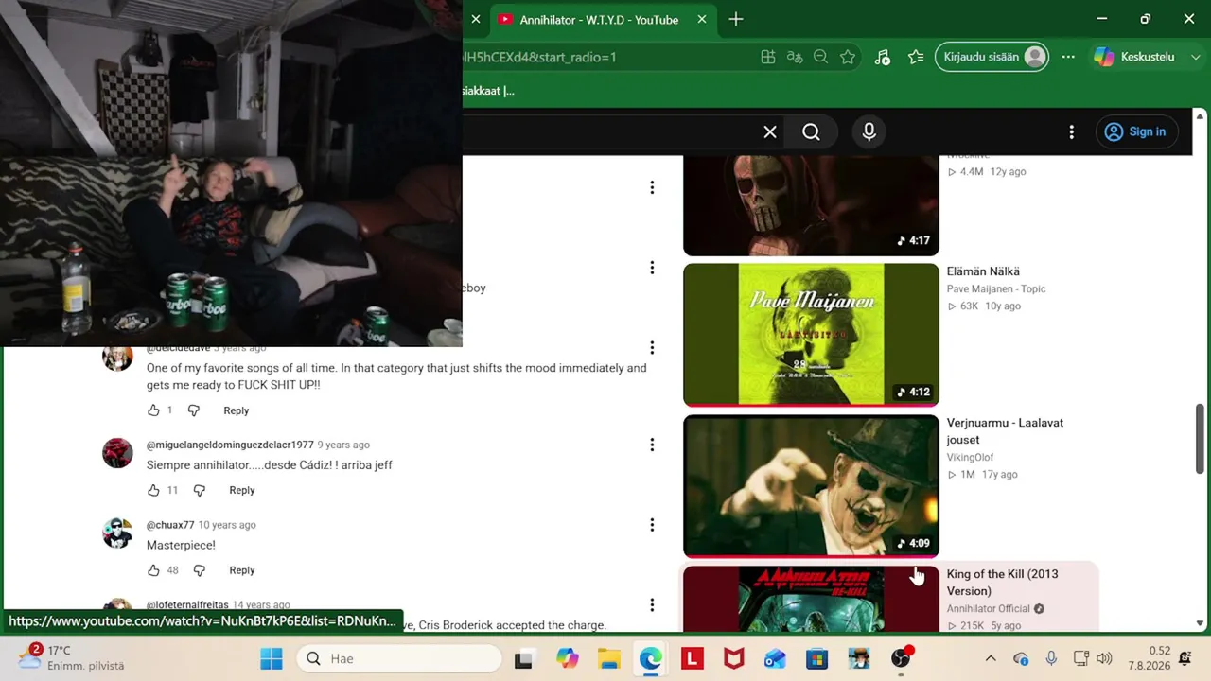
Task: Open the Annihilator Official channel link
Action: tap(989, 609)
